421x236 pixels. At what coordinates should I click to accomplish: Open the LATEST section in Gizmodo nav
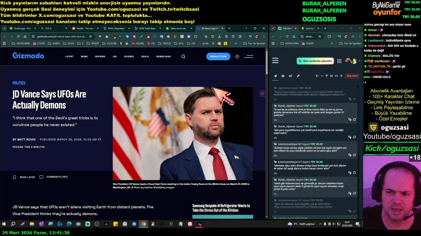tap(69, 56)
